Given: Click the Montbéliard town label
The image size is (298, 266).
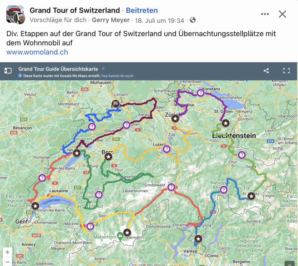Looking at the screenshot, I should pyautogui.click(x=69, y=104).
